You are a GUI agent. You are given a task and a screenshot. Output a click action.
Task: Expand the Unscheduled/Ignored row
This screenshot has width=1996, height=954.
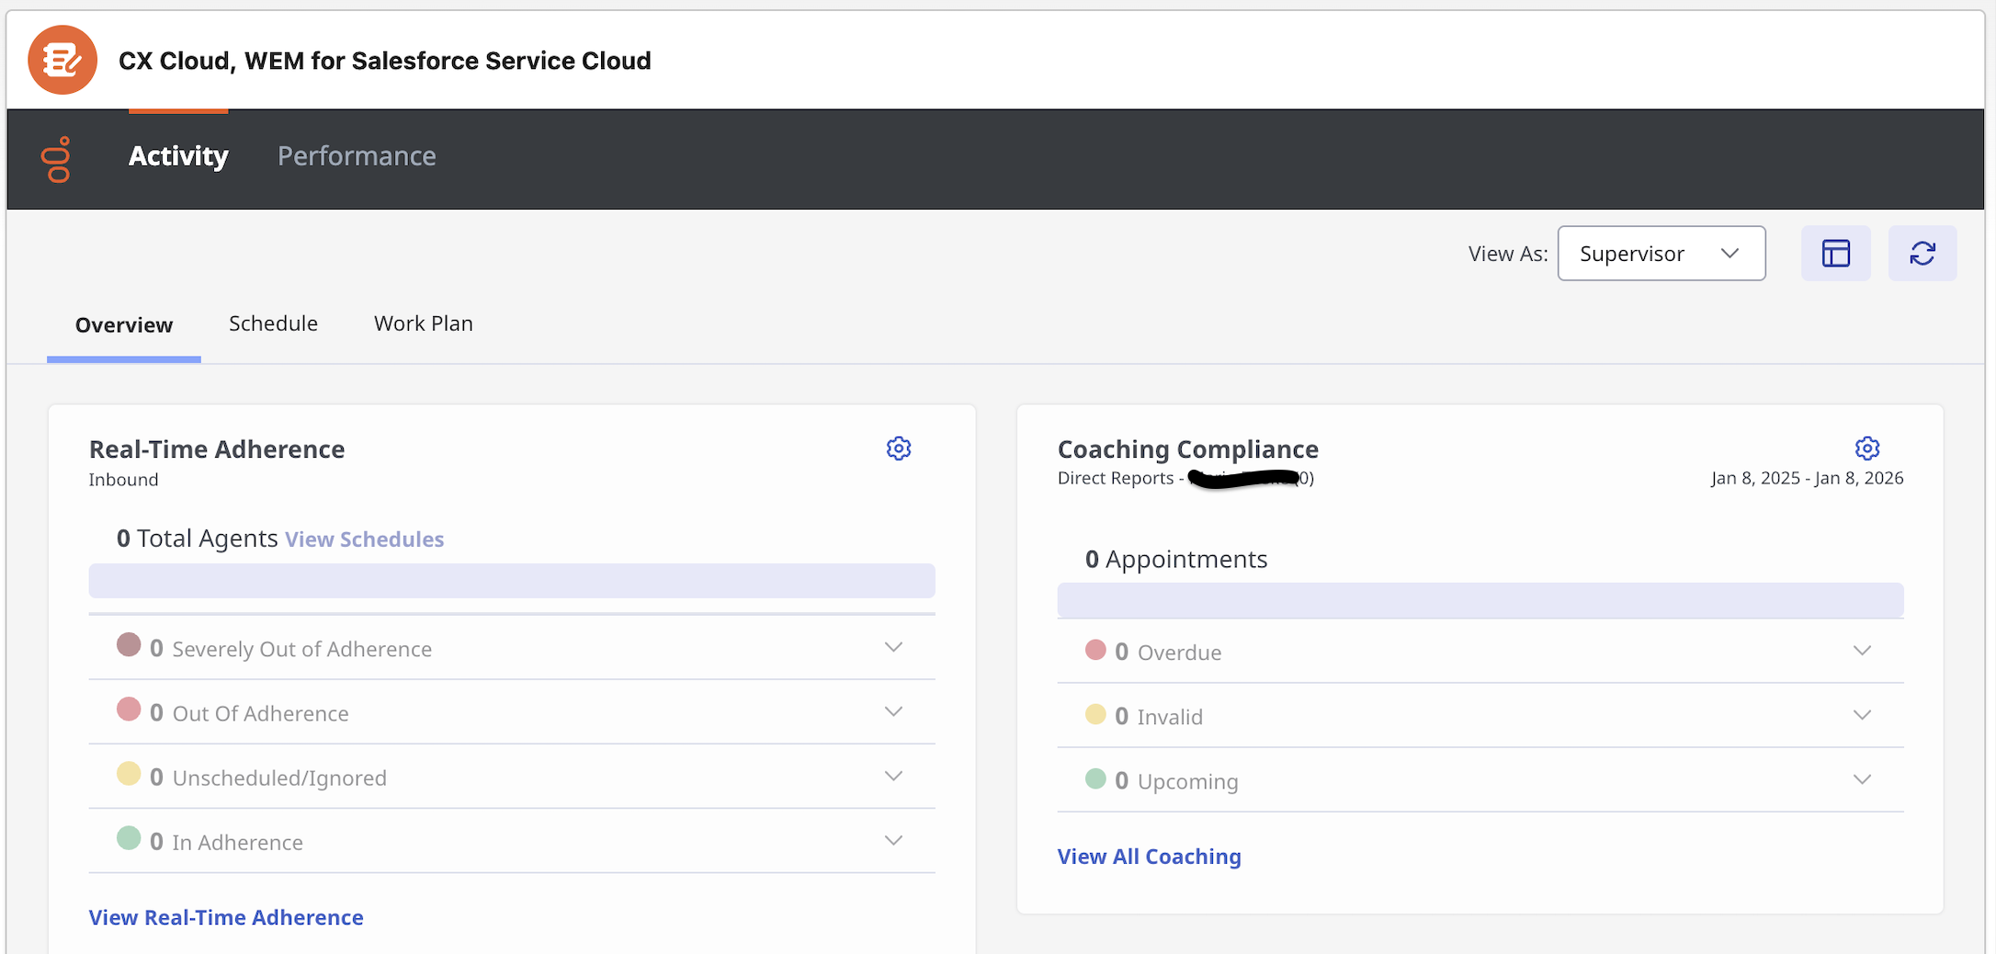click(x=893, y=776)
